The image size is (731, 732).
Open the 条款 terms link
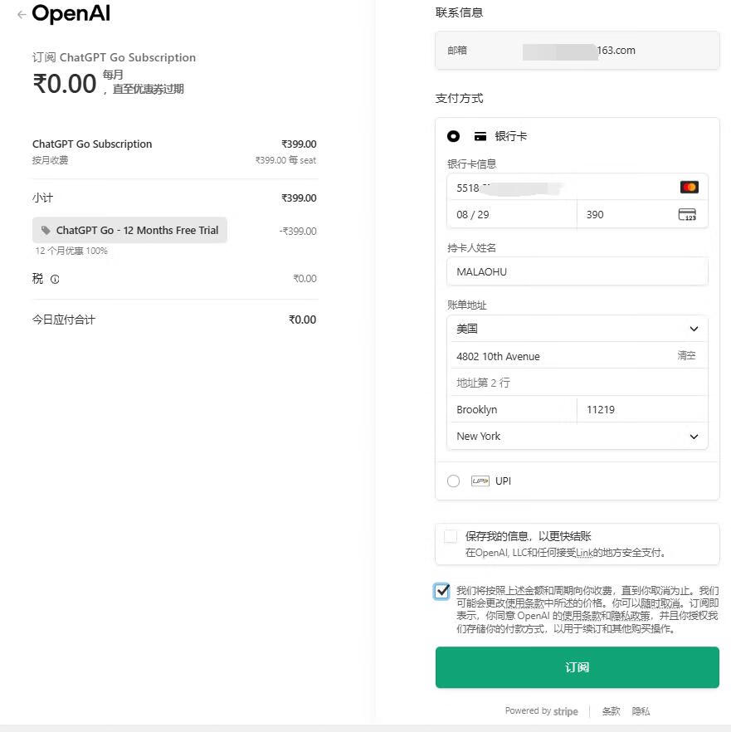point(611,711)
